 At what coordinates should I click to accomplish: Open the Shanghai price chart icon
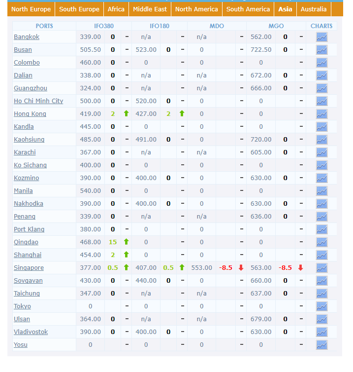pyautogui.click(x=322, y=255)
